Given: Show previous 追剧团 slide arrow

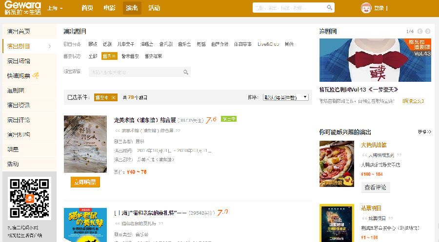Looking at the screenshot, I should [x=420, y=31].
